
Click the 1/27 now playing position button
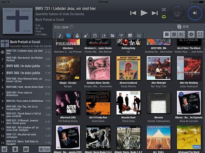44,149
